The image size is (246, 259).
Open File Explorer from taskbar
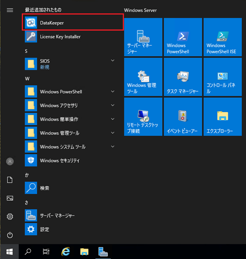[x=84, y=252]
